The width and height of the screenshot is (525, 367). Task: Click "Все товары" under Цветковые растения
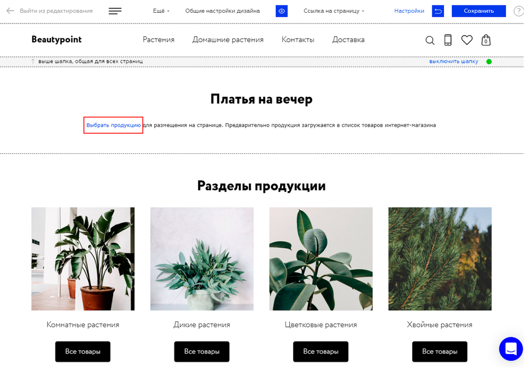(321, 352)
